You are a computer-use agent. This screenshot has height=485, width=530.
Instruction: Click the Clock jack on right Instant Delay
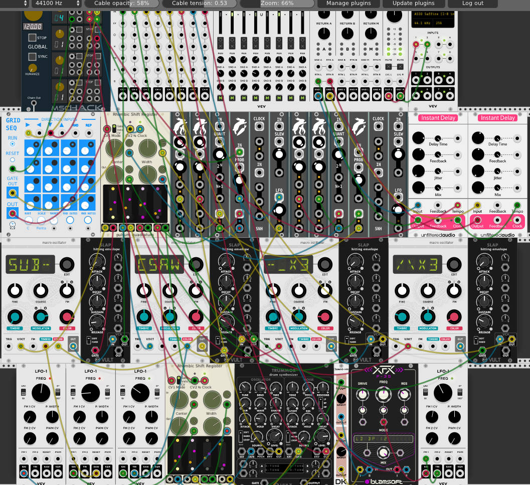point(517,220)
